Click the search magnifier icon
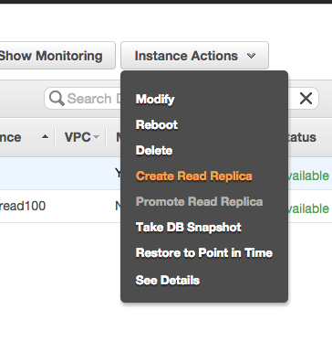Screen dimensions: 332x352 pyautogui.click(x=57, y=99)
